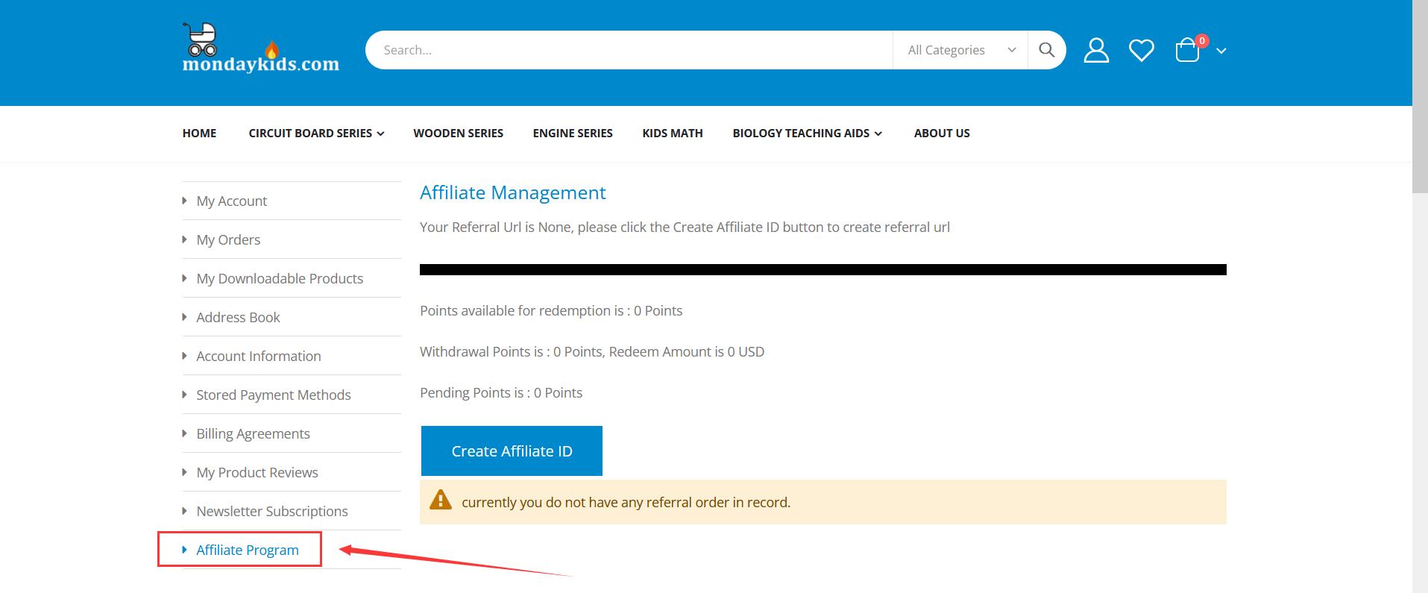The height and width of the screenshot is (593, 1428).
Task: Open the My Orders sidebar link
Action: tap(228, 239)
